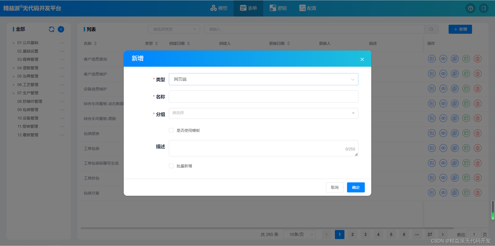Viewport: 495px width, 246px height.
Task: Click the refresh icon above the group tree
Action: pos(51,29)
